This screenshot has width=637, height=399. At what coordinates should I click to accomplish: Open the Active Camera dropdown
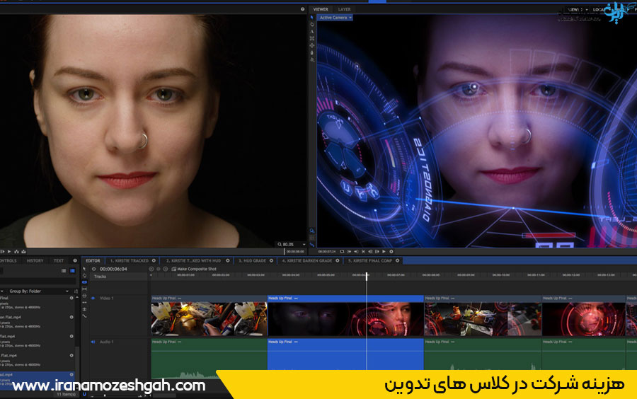(335, 18)
